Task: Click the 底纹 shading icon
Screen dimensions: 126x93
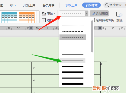Action: tap(44, 13)
